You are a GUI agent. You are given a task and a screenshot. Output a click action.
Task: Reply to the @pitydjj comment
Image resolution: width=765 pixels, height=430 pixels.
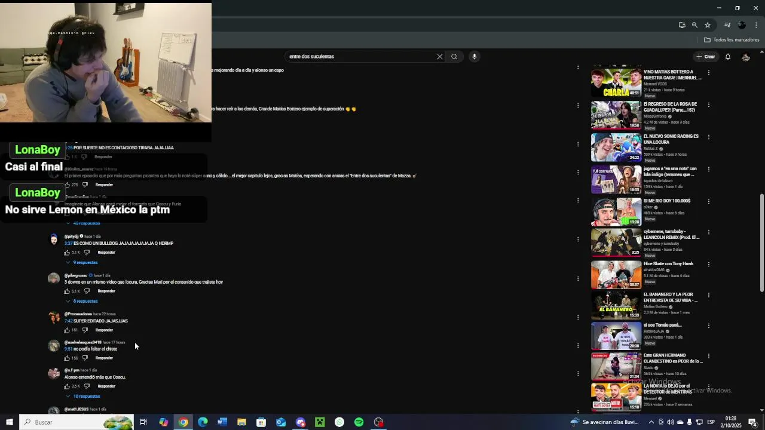106,253
